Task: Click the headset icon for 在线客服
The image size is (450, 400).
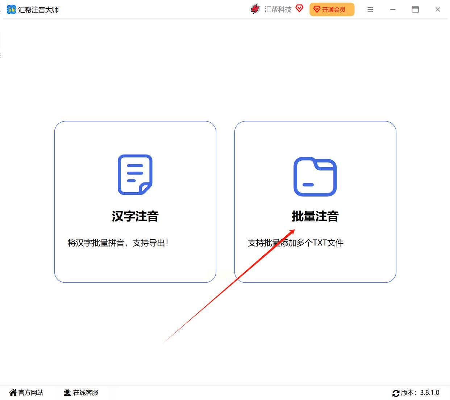Action: [67, 393]
